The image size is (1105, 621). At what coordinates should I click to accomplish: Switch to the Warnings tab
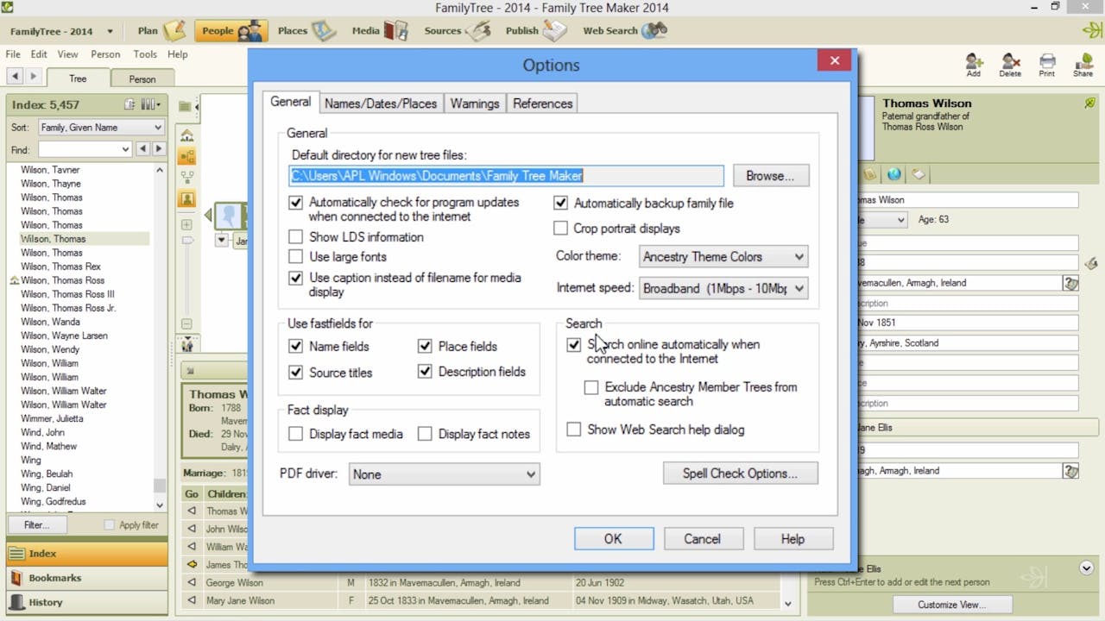click(474, 103)
